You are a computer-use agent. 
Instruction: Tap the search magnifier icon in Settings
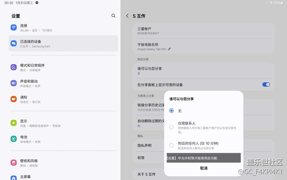(x=113, y=15)
